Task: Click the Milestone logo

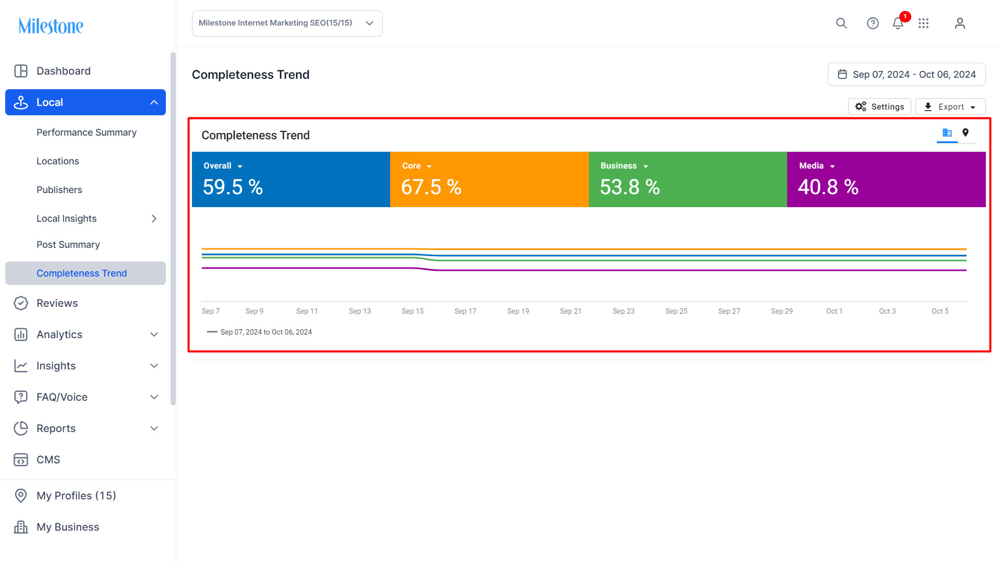Action: tap(51, 26)
